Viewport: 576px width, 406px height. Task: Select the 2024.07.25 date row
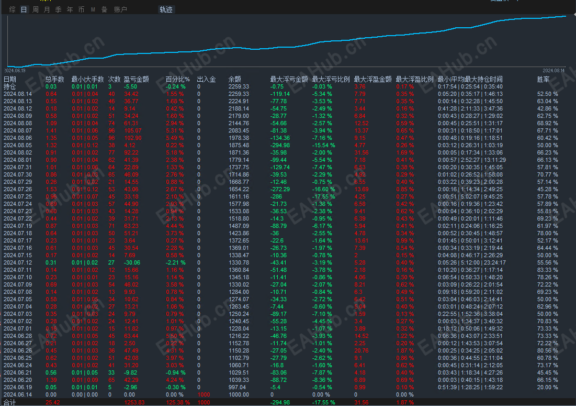18,196
